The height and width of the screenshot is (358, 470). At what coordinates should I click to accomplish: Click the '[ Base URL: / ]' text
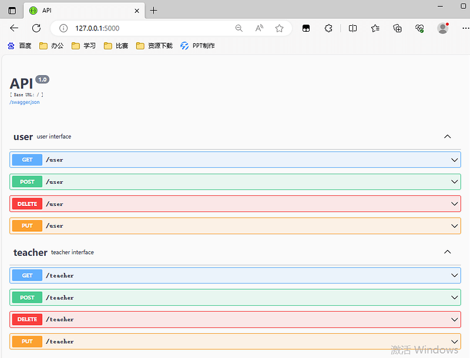tap(26, 94)
